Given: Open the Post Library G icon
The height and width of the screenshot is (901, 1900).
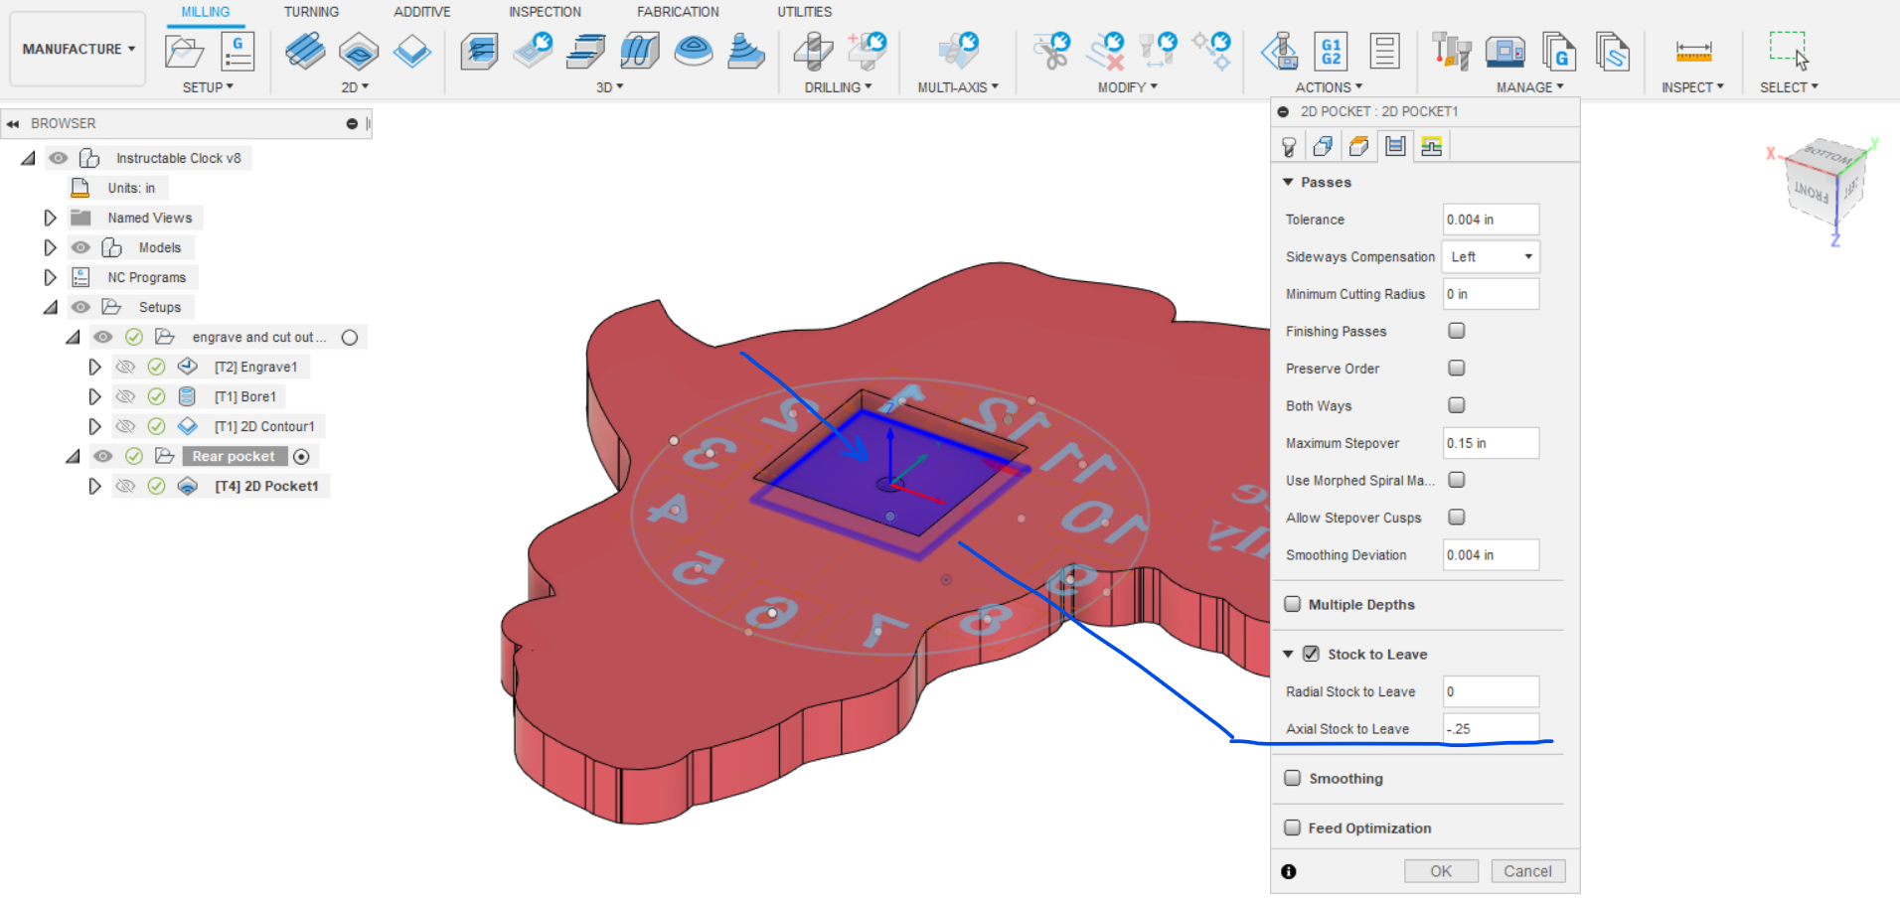Looking at the screenshot, I should point(1559,51).
